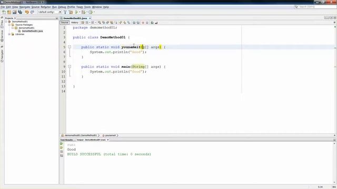Switch to the Test Results tab
Screen dimensions: 337x189
[x=66, y=140]
